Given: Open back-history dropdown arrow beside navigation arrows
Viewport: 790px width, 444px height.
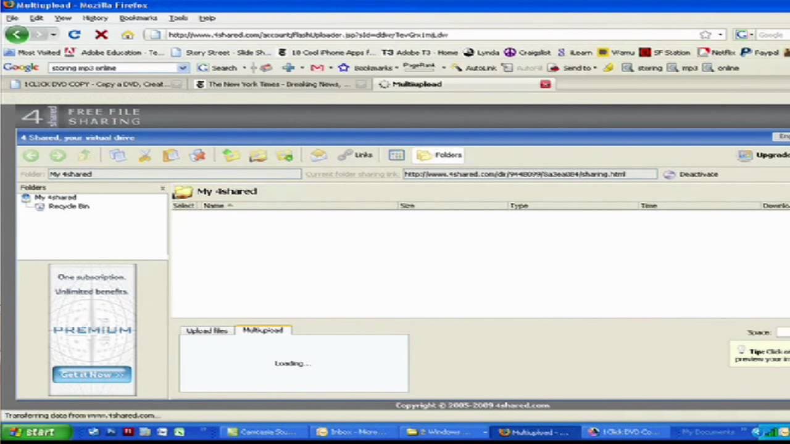Looking at the screenshot, I should coord(54,35).
